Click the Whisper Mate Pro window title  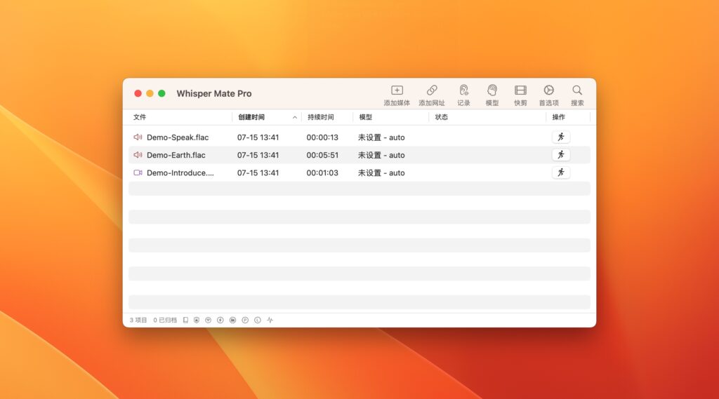pos(214,93)
